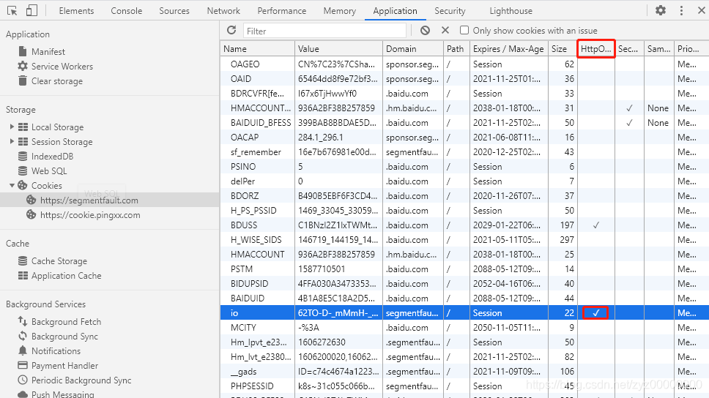
Task: Sort cookies by the Domain column
Action: pyautogui.click(x=413, y=49)
